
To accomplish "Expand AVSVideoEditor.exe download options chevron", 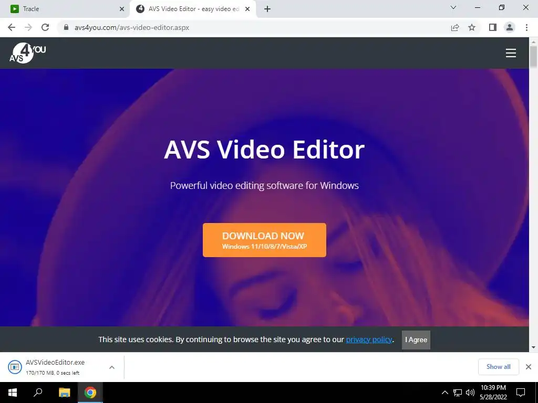I will [112, 367].
